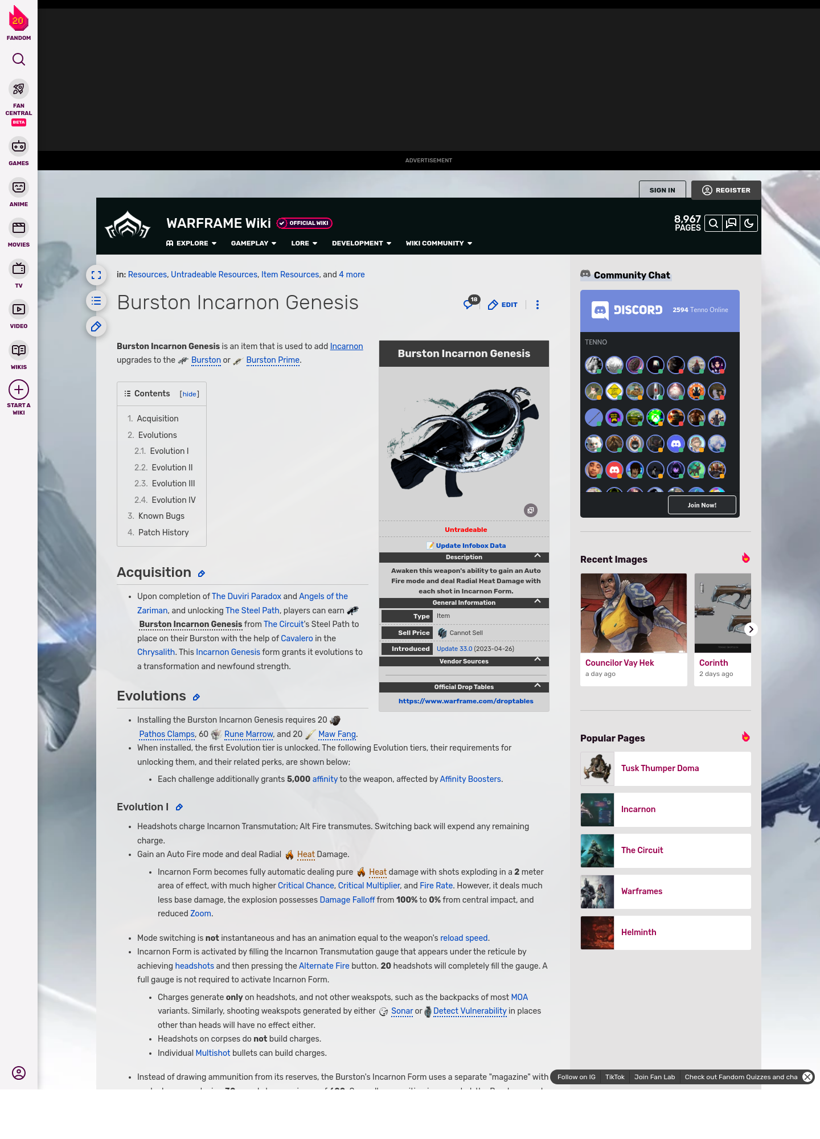Edit the Acquisition section pencil icon

(202, 573)
